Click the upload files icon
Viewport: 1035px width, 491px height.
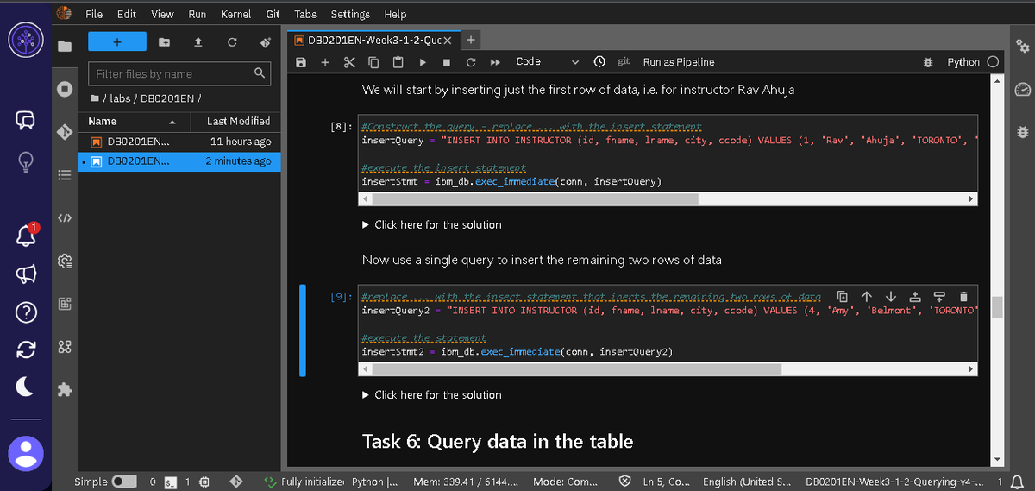click(199, 42)
